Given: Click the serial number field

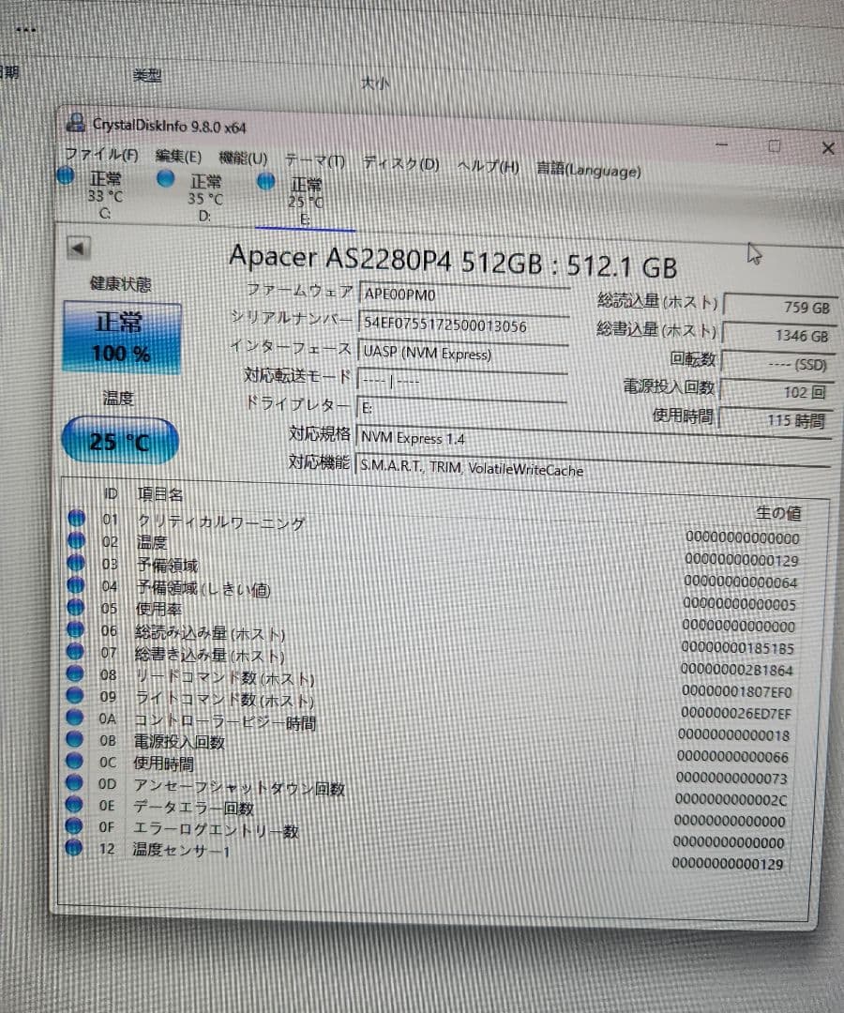Looking at the screenshot, I should [463, 325].
